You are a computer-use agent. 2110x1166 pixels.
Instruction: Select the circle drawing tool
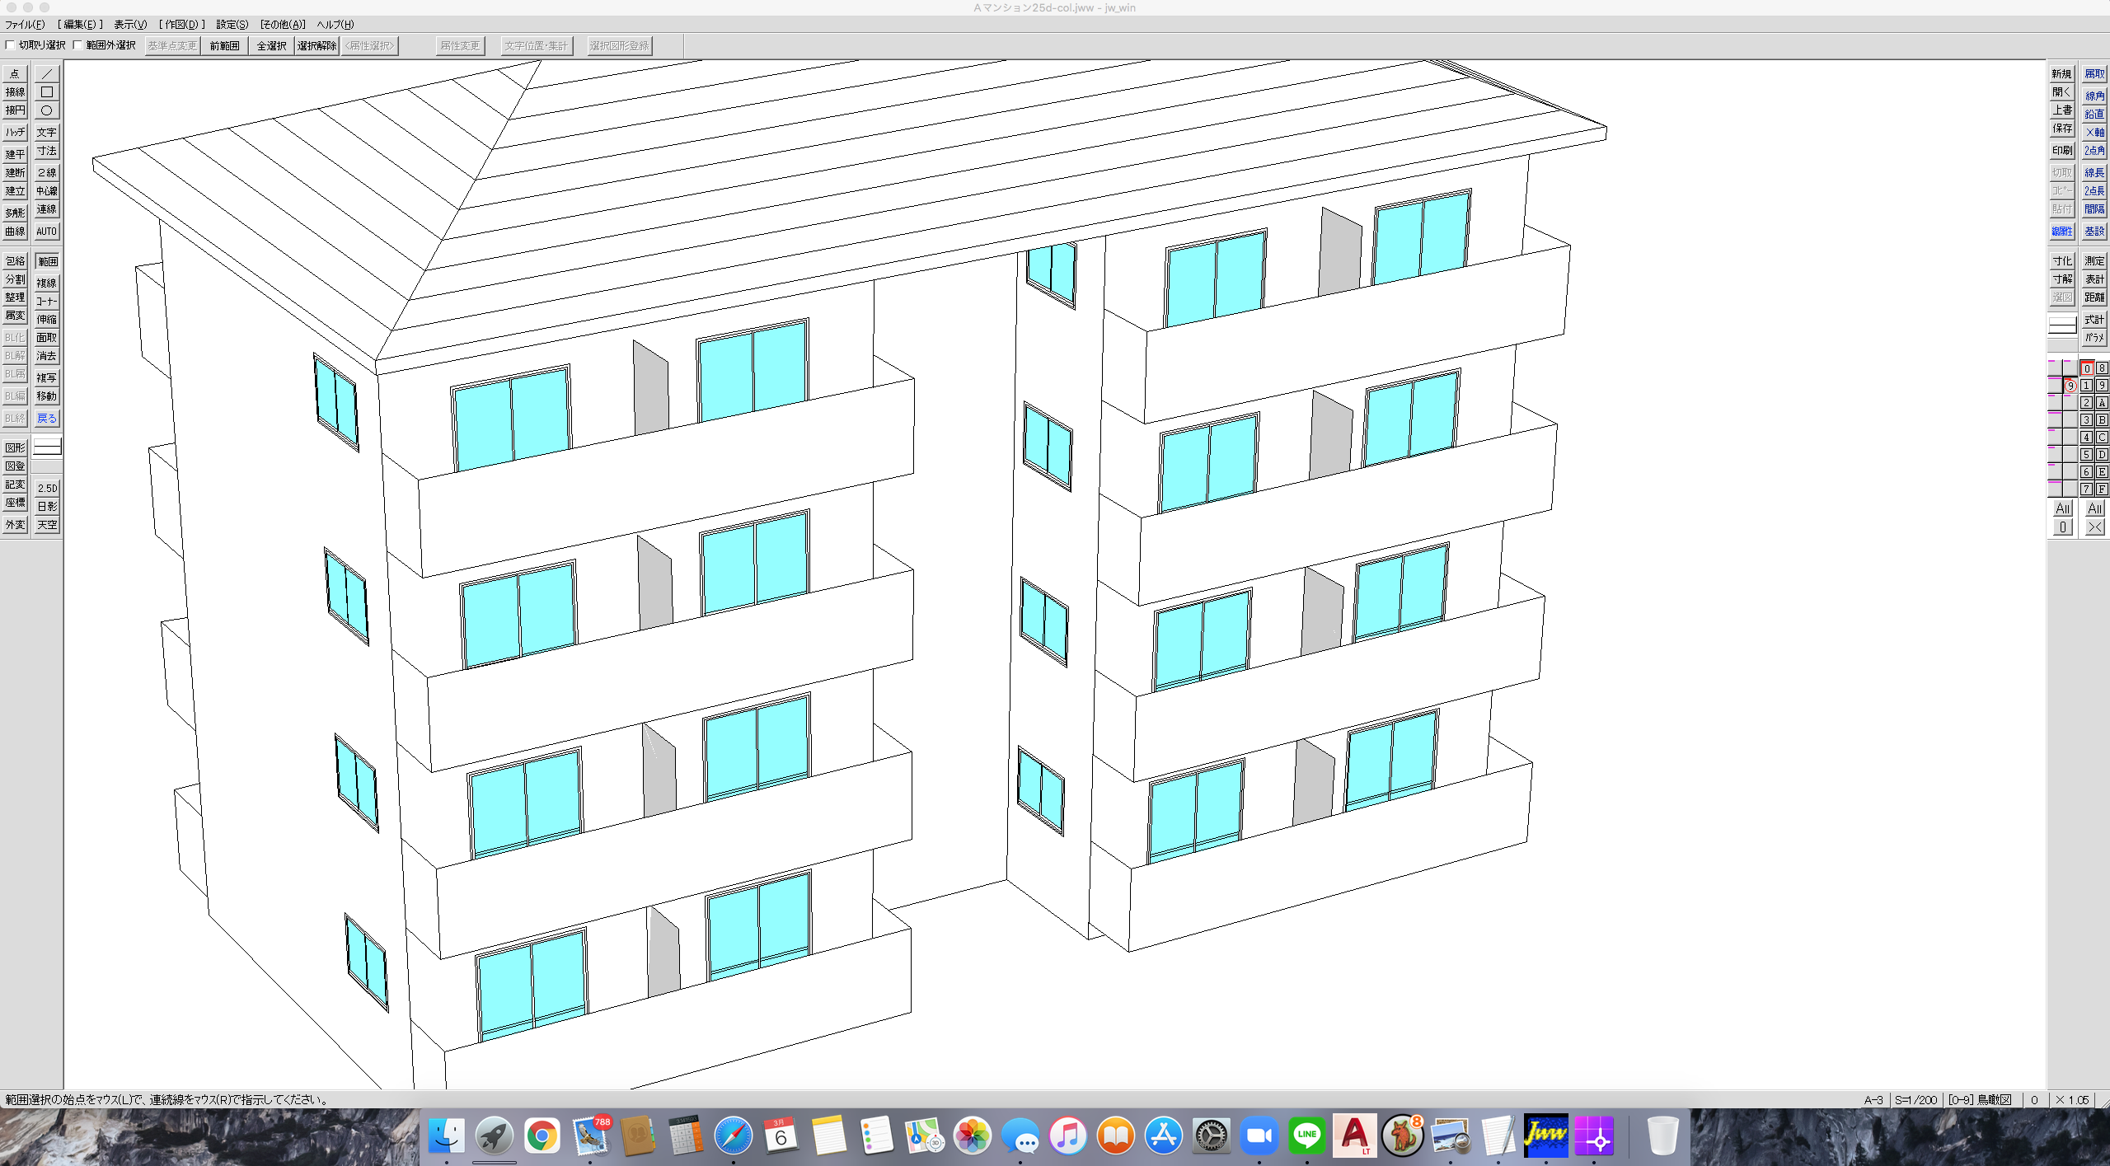tap(47, 110)
